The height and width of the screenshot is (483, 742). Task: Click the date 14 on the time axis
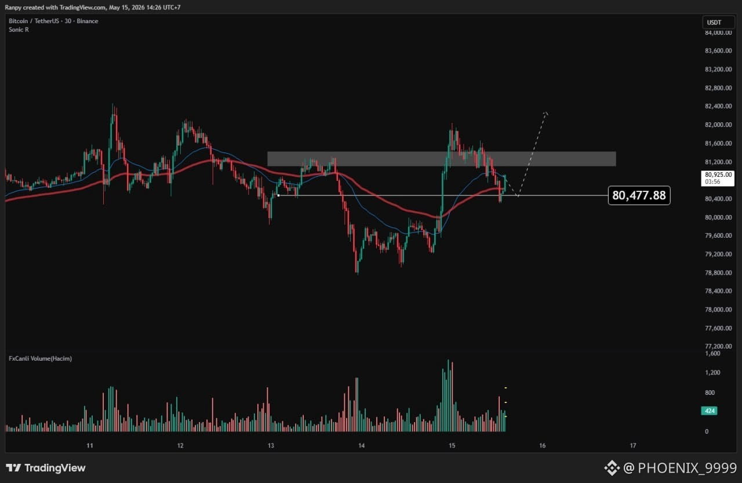[x=361, y=445]
